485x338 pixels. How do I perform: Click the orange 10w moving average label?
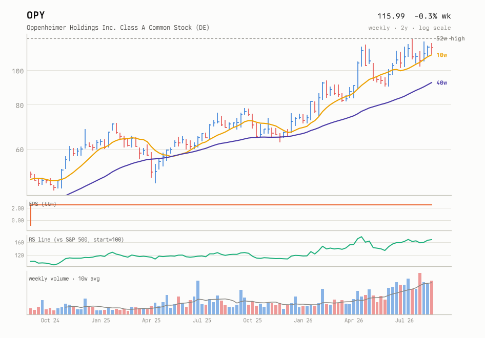pos(442,55)
